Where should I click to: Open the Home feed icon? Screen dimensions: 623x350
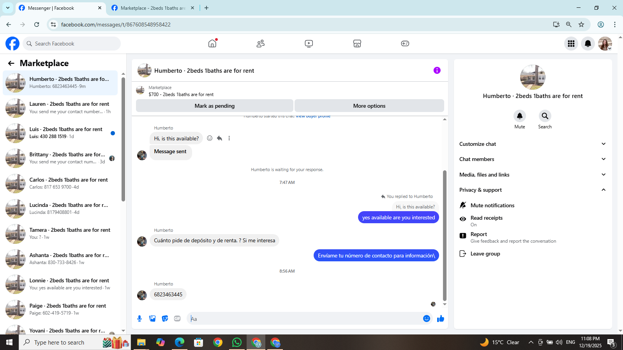tap(212, 44)
